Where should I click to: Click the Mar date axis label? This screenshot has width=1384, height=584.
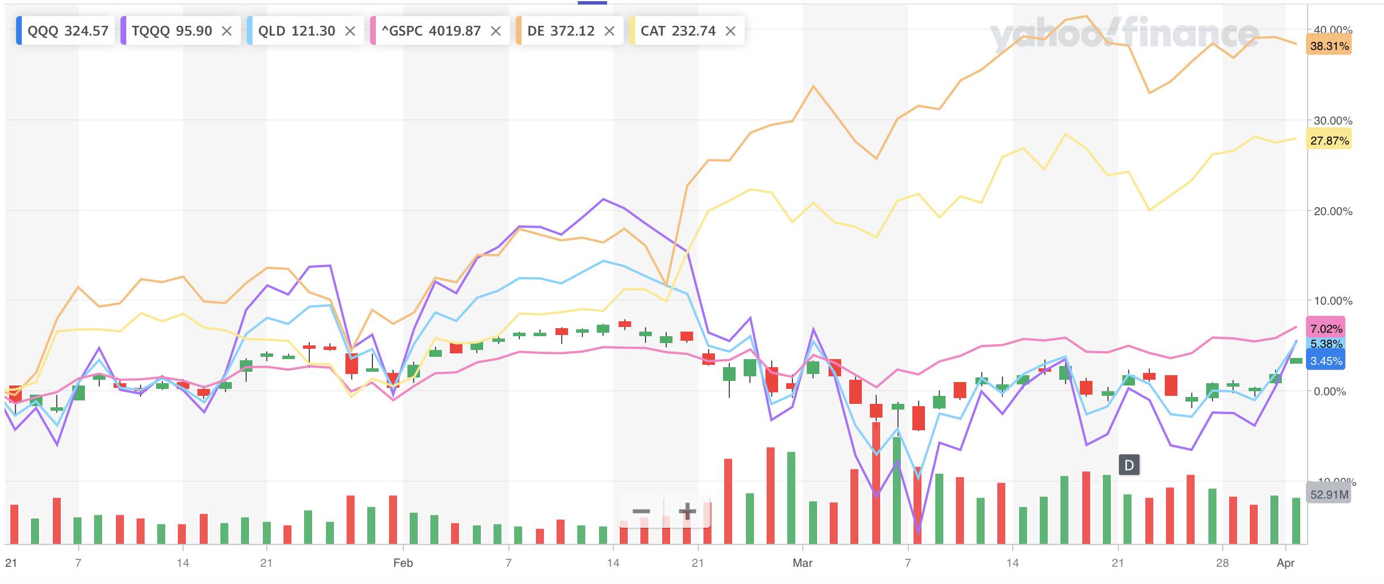(x=802, y=563)
